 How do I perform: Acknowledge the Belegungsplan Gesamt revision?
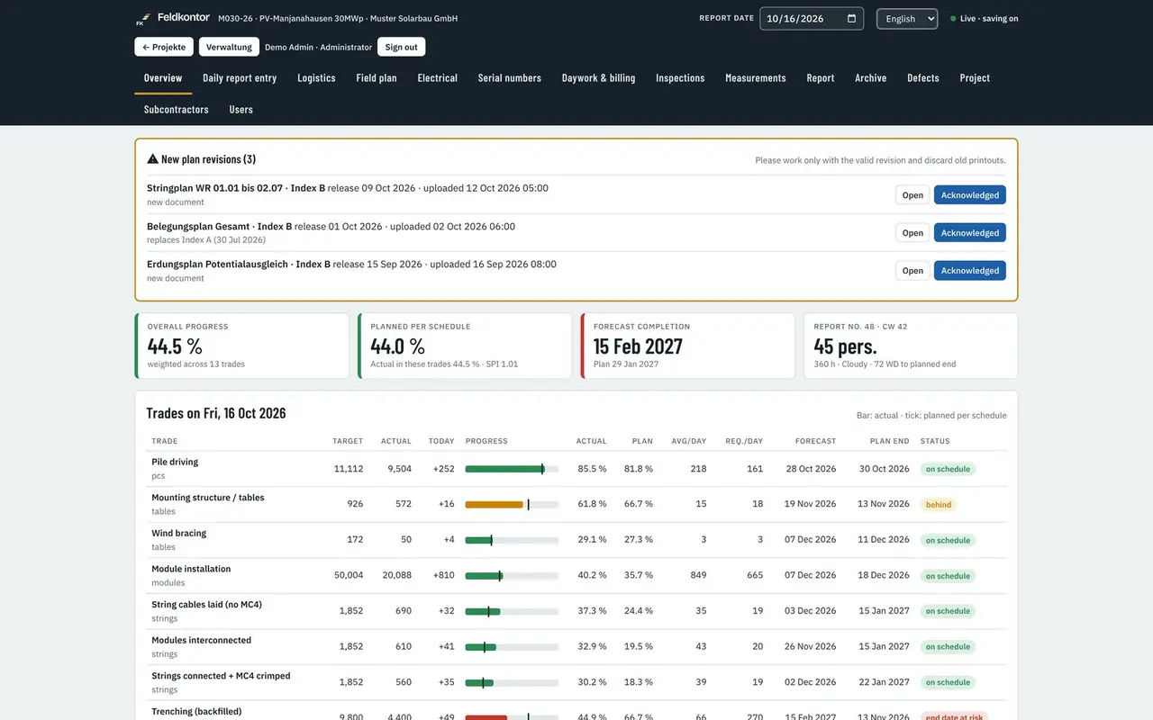(x=970, y=233)
